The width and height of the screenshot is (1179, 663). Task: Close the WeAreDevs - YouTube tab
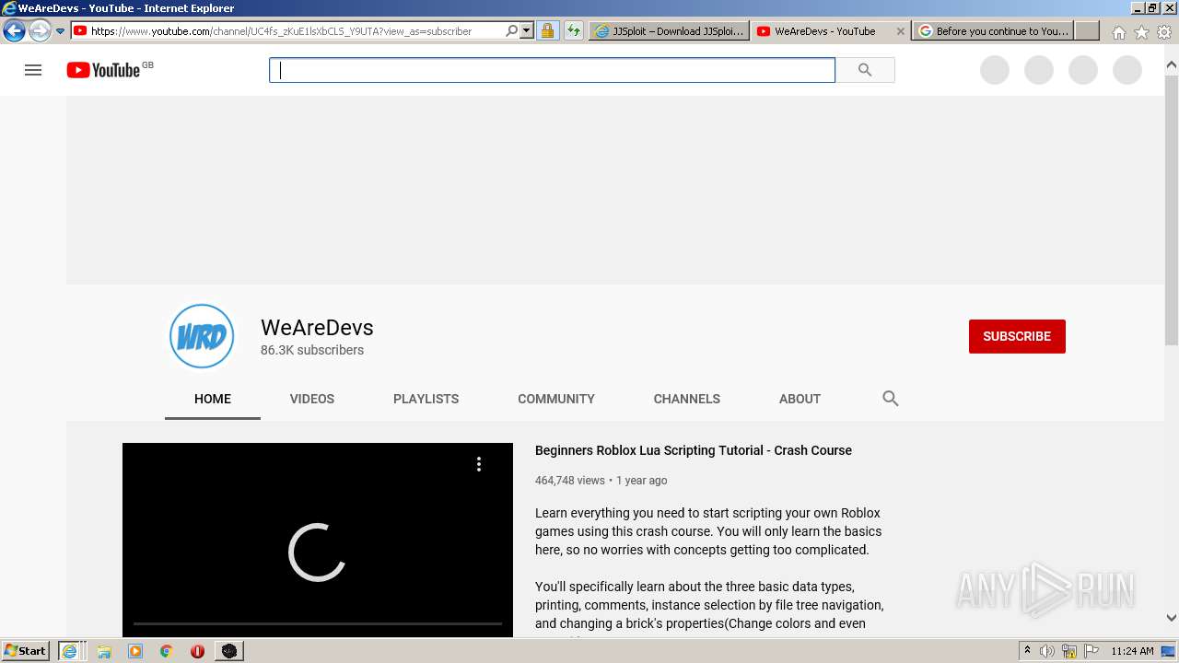901,31
